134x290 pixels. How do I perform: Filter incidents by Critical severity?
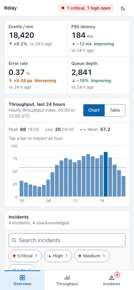25,256
